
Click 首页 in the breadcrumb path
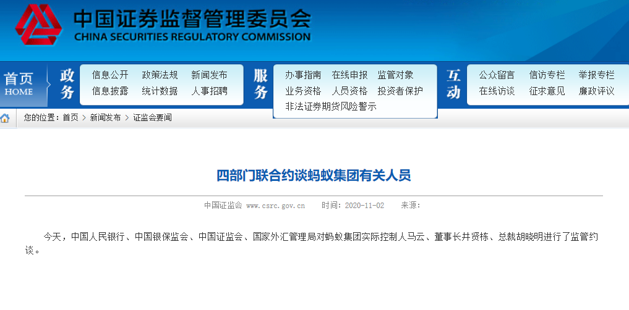pos(71,118)
